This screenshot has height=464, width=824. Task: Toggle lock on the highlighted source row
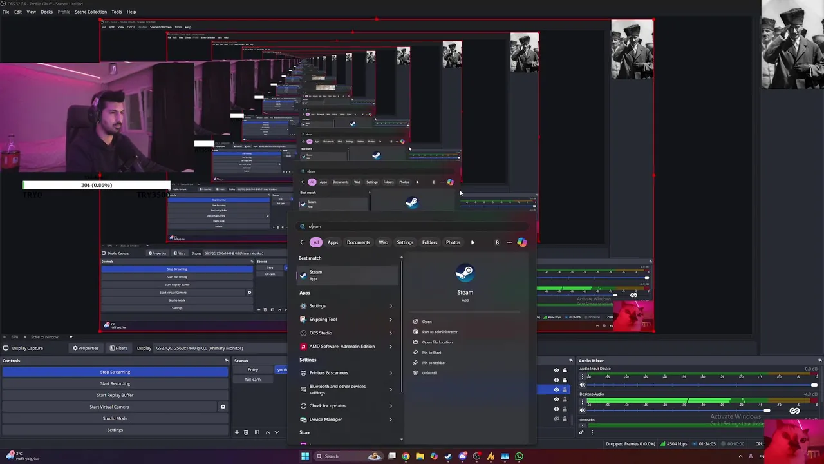[x=565, y=389]
